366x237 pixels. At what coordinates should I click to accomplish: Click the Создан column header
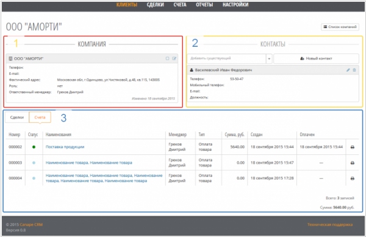click(x=257, y=134)
